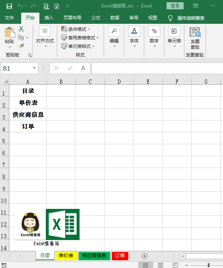Open the Copy dropdown arrow
The width and height of the screenshot is (223, 268).
click(28, 38)
